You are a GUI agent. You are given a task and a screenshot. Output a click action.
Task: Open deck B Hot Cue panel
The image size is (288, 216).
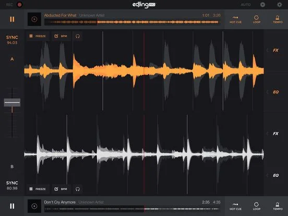pyautogui.click(x=235, y=207)
